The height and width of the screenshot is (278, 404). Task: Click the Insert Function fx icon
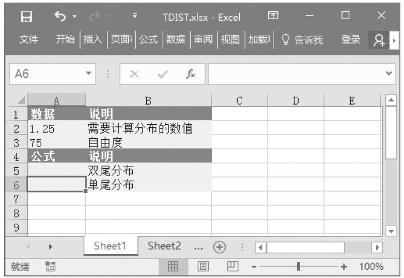(191, 74)
